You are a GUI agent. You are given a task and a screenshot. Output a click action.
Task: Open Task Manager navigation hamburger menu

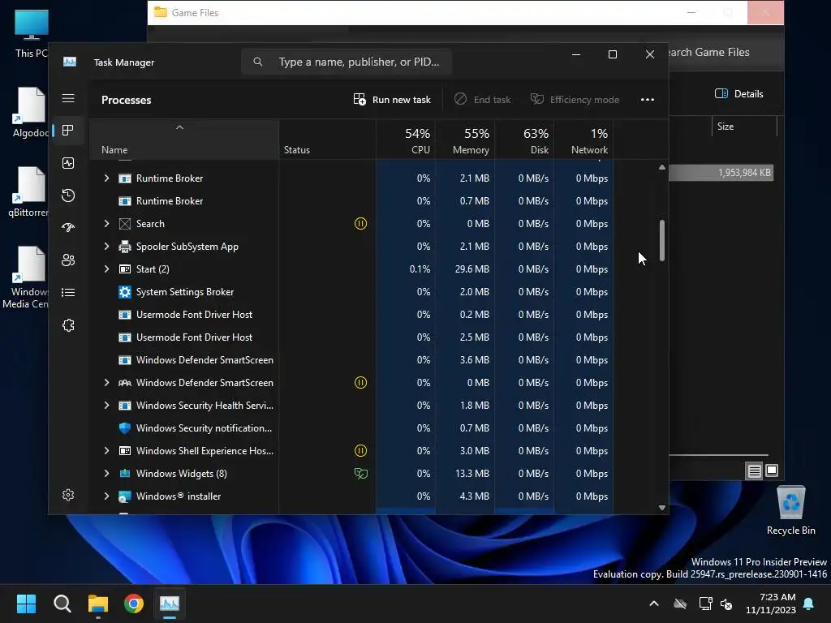click(68, 98)
